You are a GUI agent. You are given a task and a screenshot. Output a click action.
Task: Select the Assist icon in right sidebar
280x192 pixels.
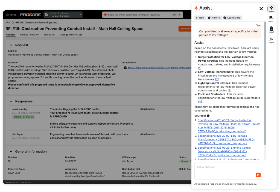pos(272,9)
